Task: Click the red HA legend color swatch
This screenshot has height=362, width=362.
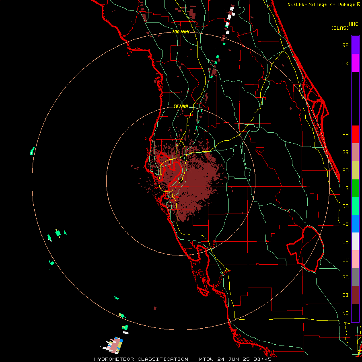Action: click(355, 134)
